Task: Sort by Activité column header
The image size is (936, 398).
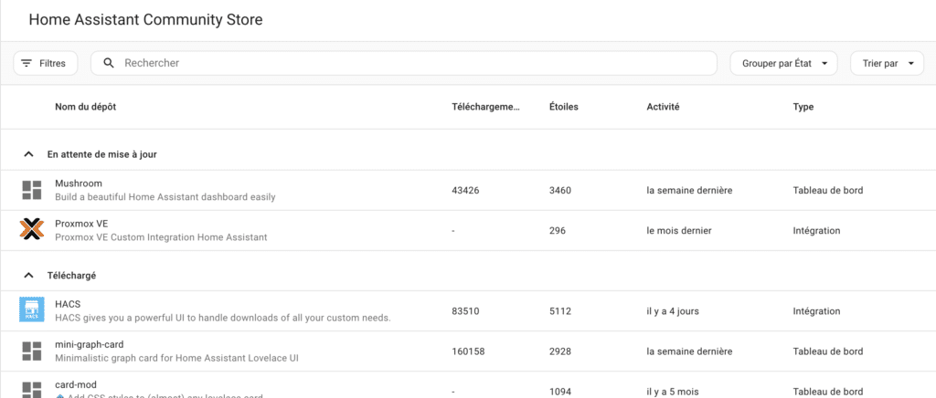Action: (663, 107)
